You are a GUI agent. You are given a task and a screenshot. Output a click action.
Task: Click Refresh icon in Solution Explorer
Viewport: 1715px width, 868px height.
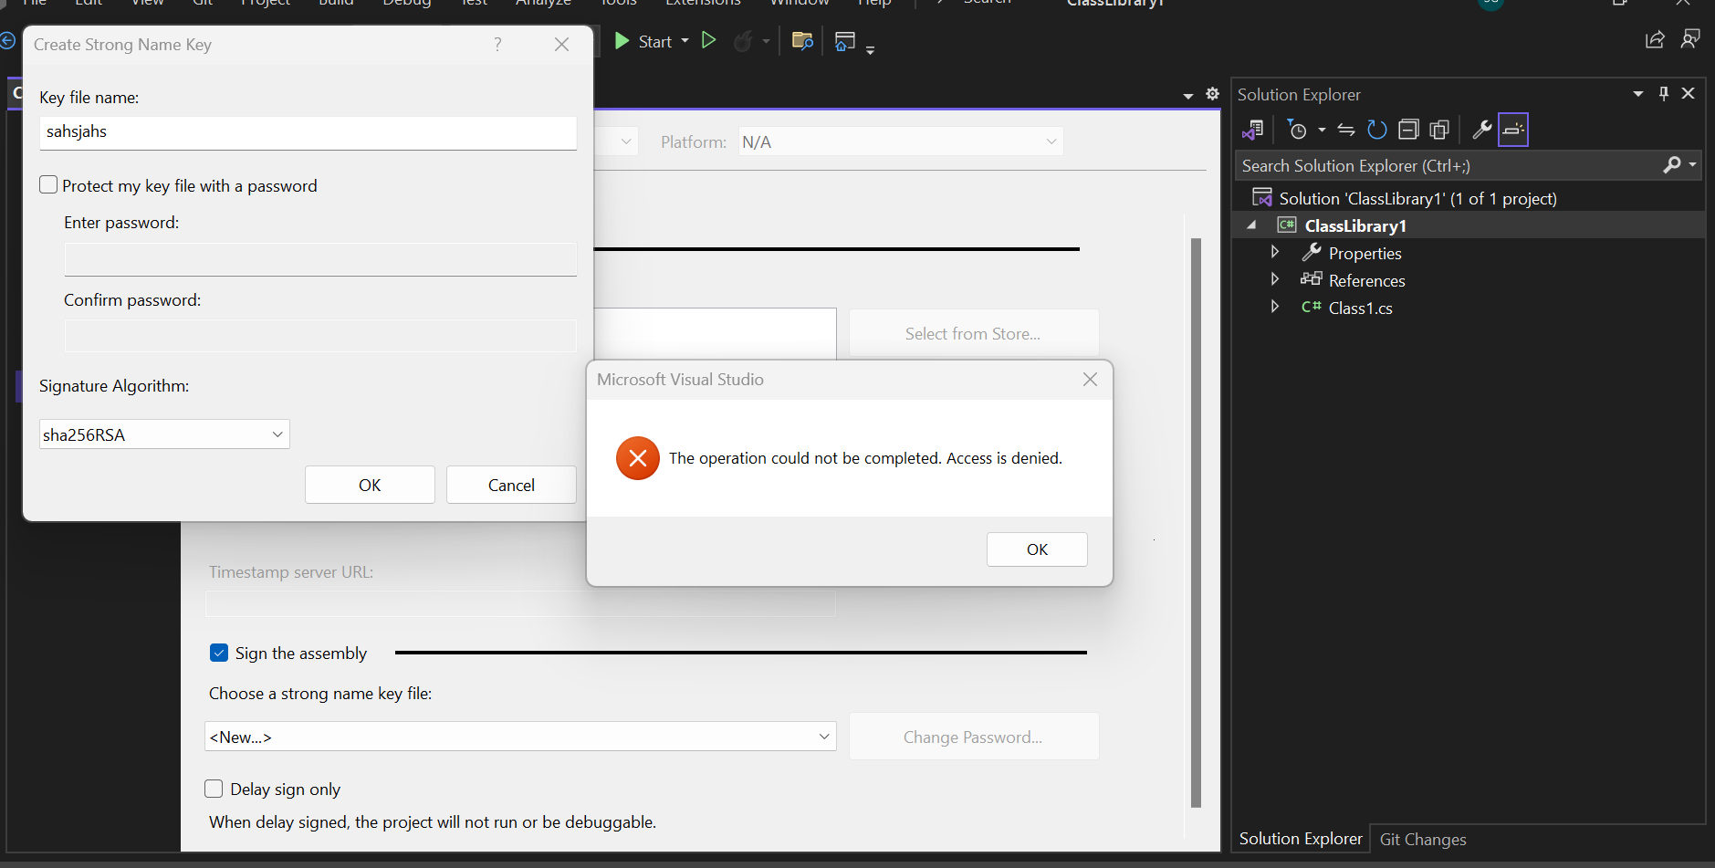tap(1377, 130)
